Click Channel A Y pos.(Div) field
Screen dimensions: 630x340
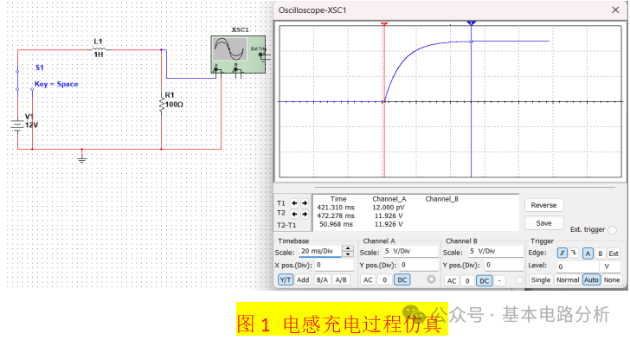point(418,266)
